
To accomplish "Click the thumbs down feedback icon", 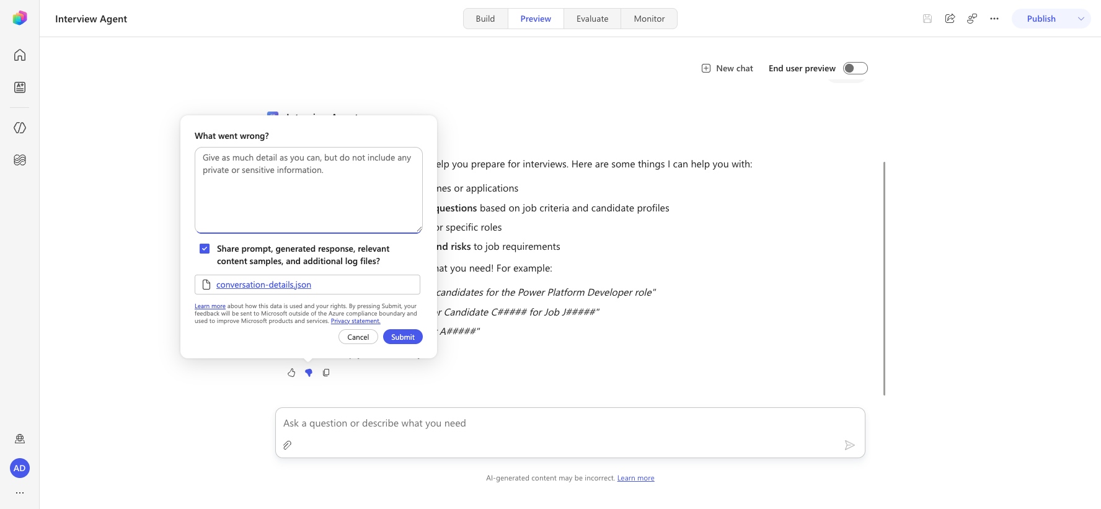I will click(x=309, y=373).
